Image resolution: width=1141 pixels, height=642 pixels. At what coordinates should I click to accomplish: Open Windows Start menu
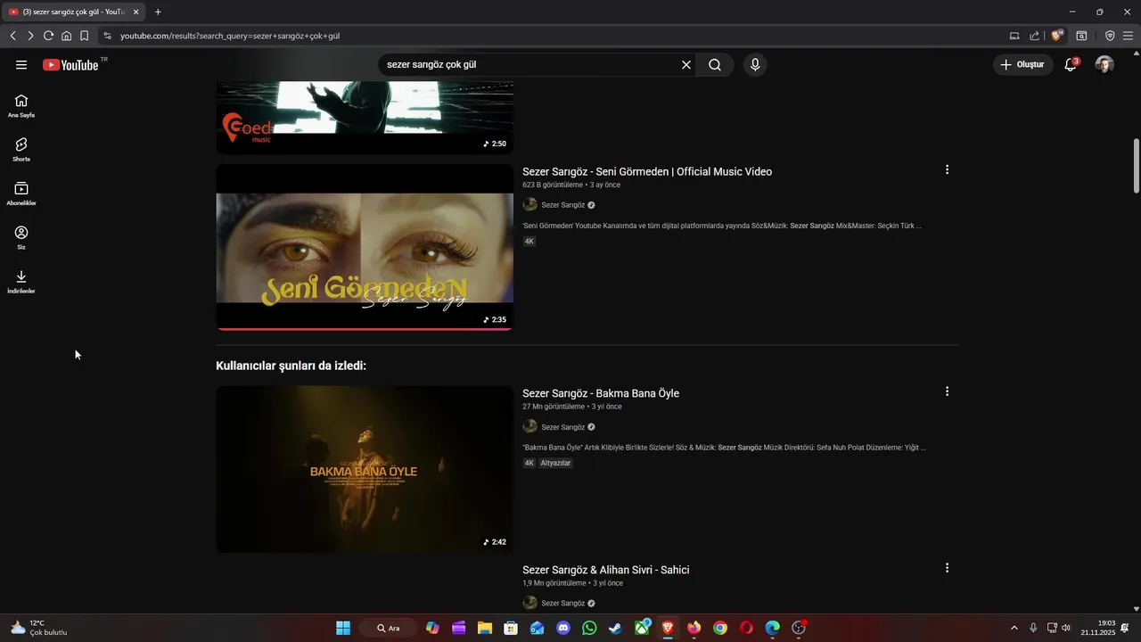(x=343, y=628)
